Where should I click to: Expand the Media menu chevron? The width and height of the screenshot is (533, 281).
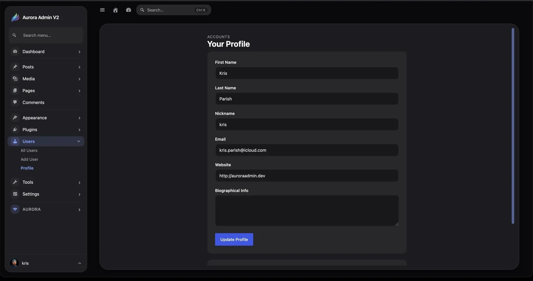point(79,79)
